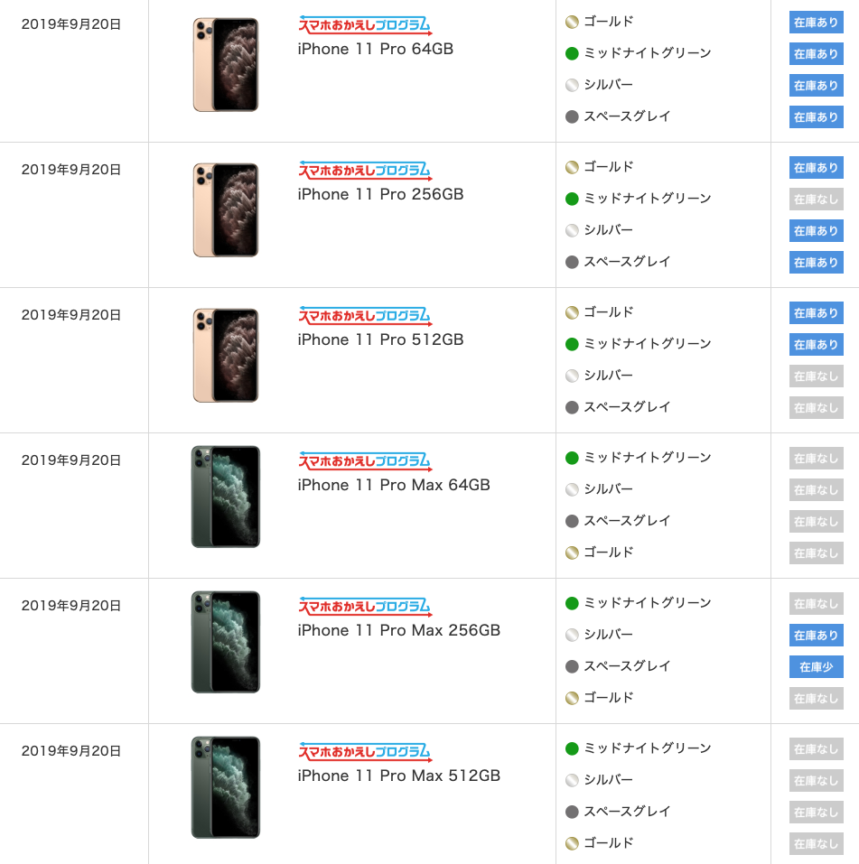This screenshot has height=864, width=859.
Task: Open the スマホおかえしプログラム banner above iPhone 11 Pro Max 512GB
Action: tap(365, 751)
